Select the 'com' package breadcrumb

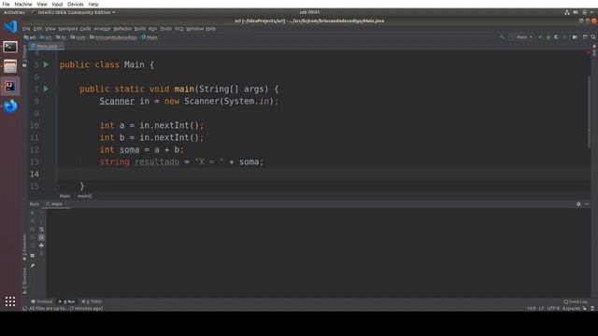coord(78,37)
